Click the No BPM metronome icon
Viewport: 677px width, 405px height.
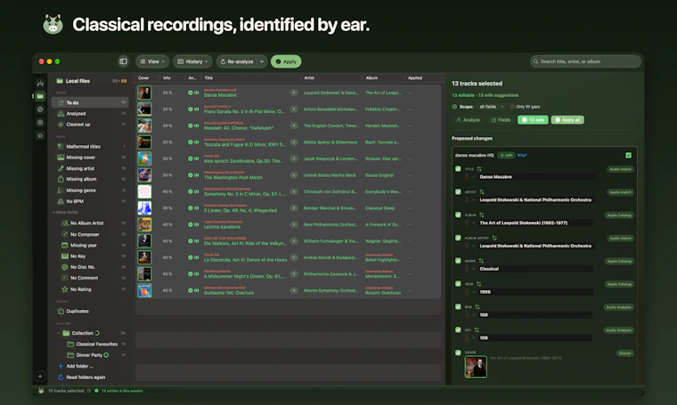pos(61,201)
